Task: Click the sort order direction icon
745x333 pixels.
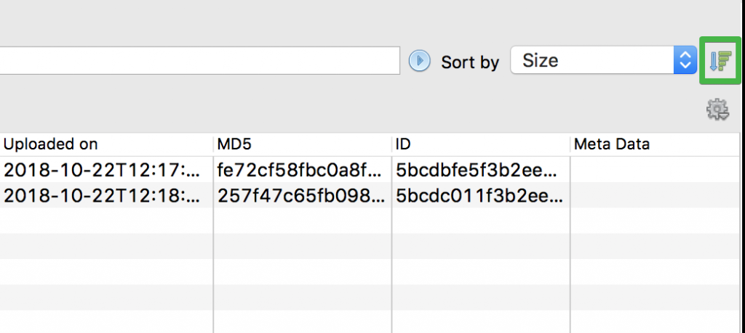Action: pyautogui.click(x=720, y=61)
